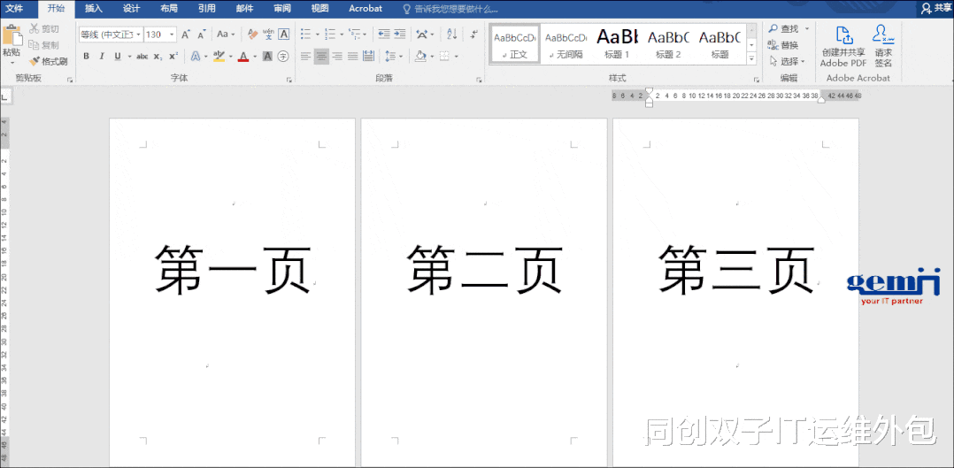Justify text alignment
954x468 pixels.
(352, 56)
